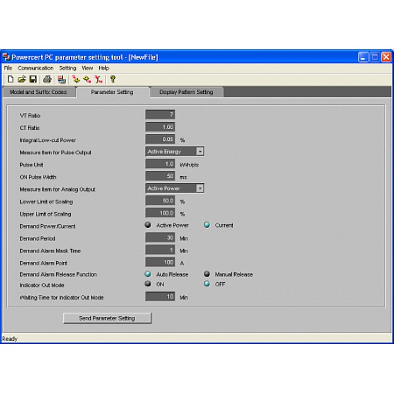Click the New file toolbar icon
The width and height of the screenshot is (394, 394).
click(x=10, y=79)
